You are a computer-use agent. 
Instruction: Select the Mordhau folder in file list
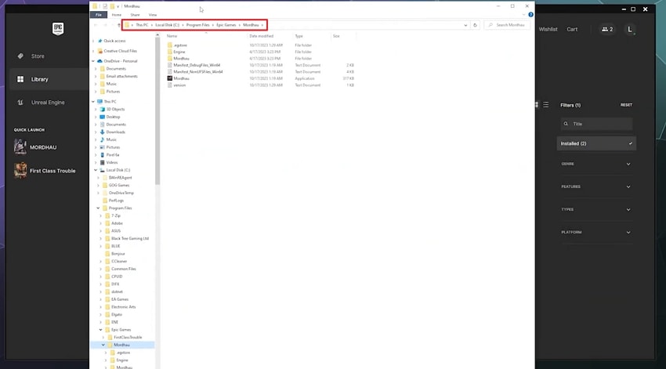point(181,59)
